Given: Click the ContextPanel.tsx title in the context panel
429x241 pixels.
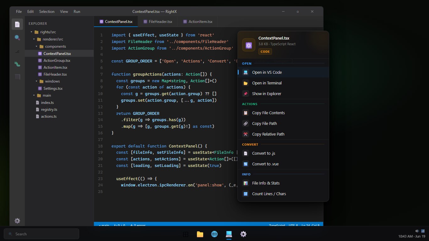Looking at the screenshot, I should point(274,38).
